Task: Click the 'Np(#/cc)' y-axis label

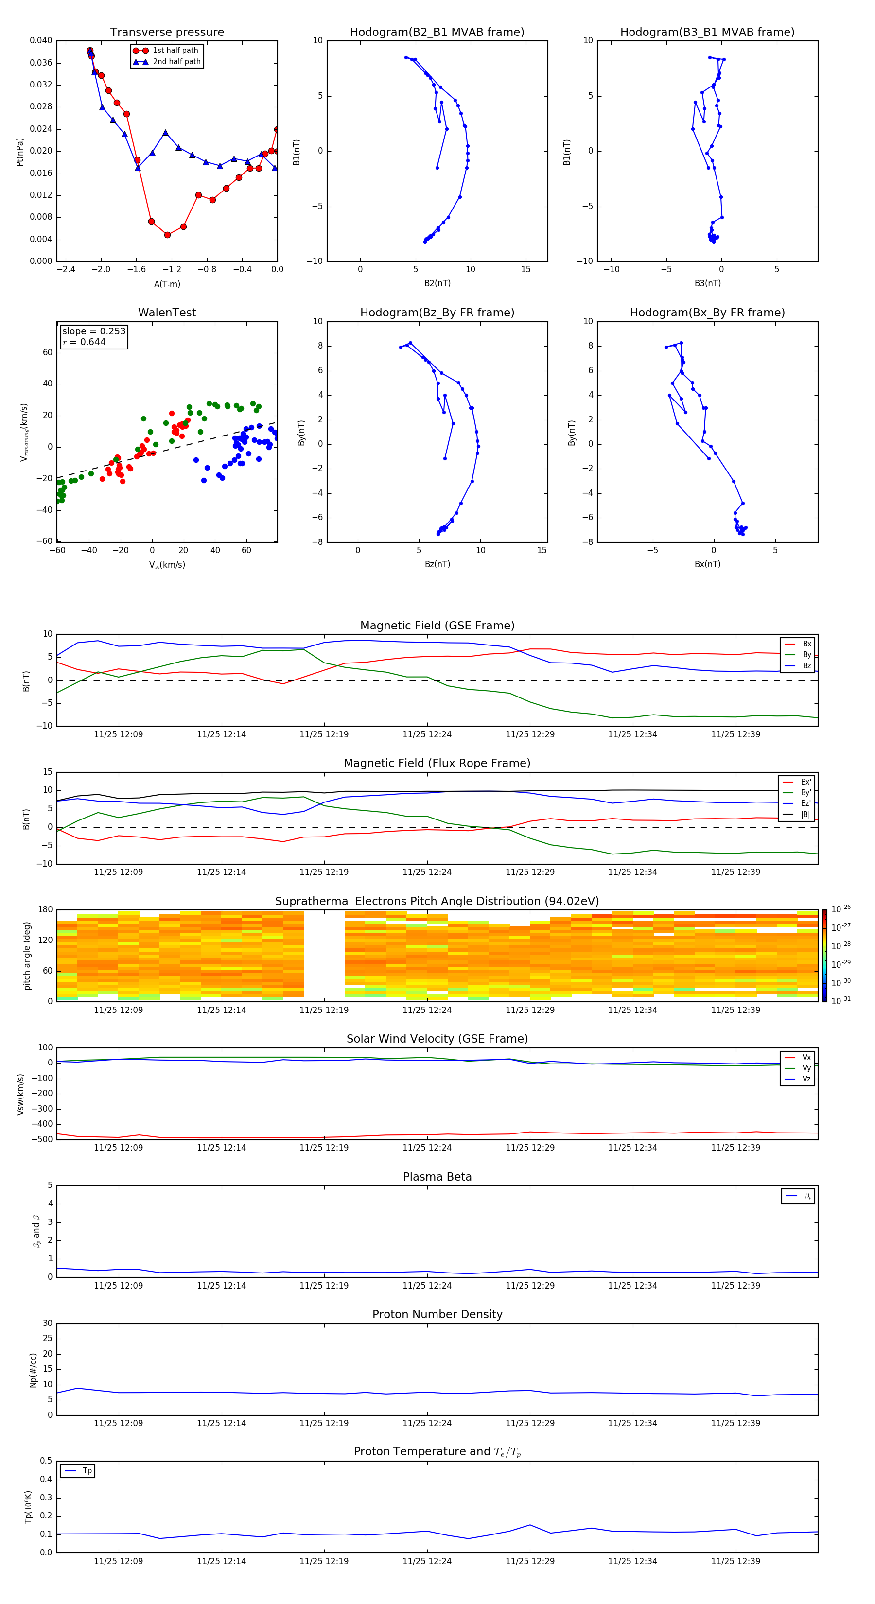Action: 34,1370
